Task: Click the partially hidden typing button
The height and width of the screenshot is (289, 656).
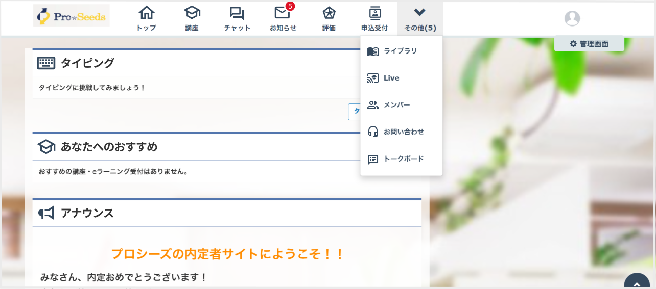Action: click(355, 112)
